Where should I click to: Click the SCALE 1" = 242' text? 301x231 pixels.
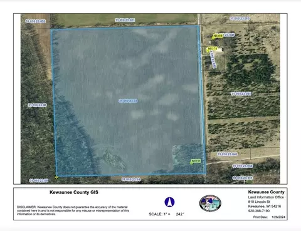click(x=166, y=214)
